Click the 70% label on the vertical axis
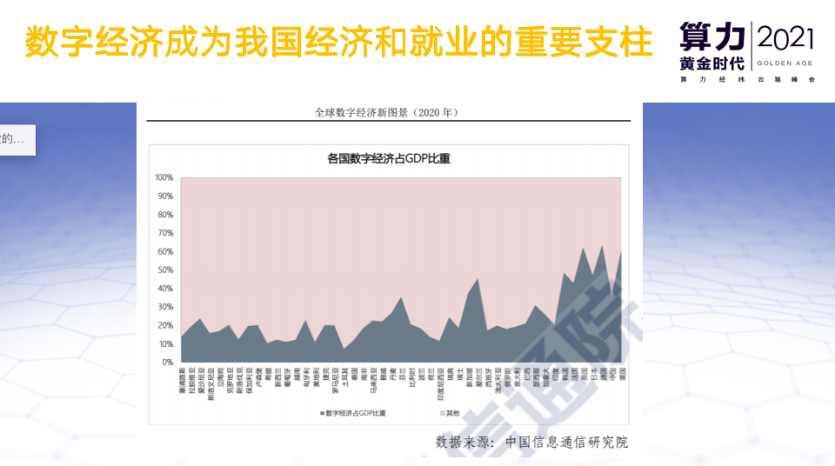This screenshot has width=835, height=466. [166, 233]
